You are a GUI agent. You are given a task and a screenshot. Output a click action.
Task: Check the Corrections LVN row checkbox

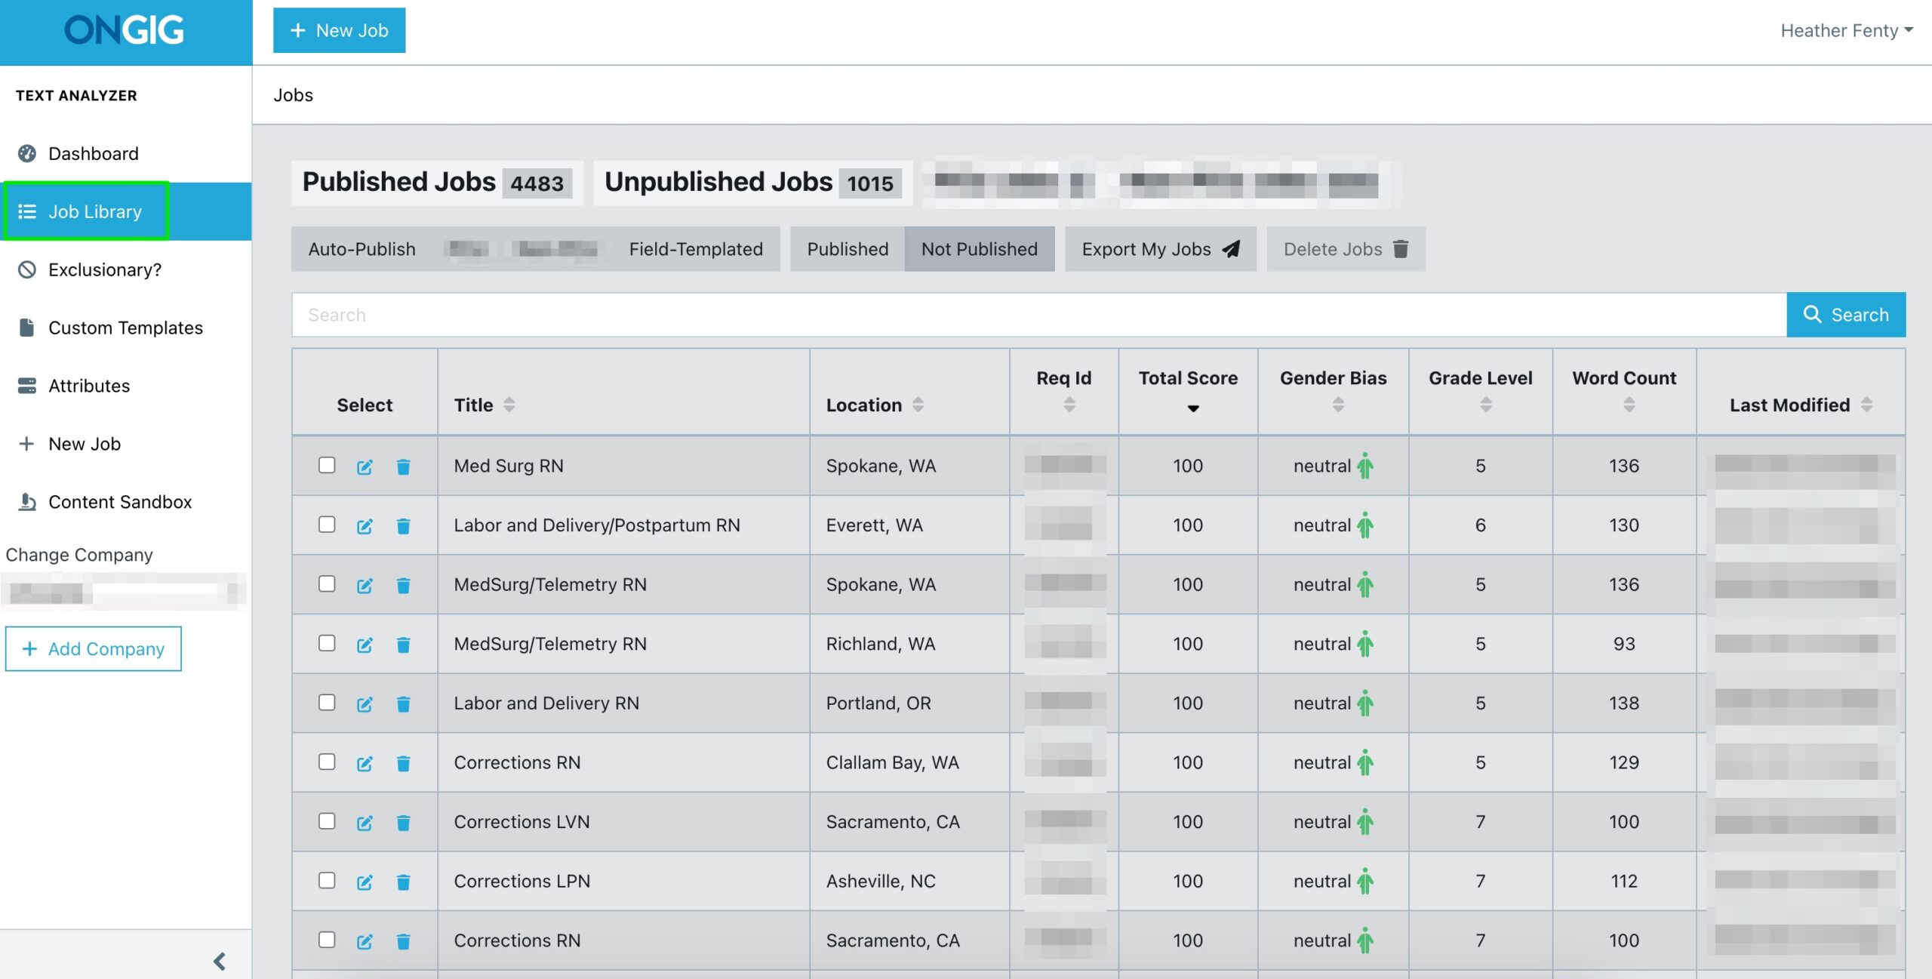click(x=327, y=821)
